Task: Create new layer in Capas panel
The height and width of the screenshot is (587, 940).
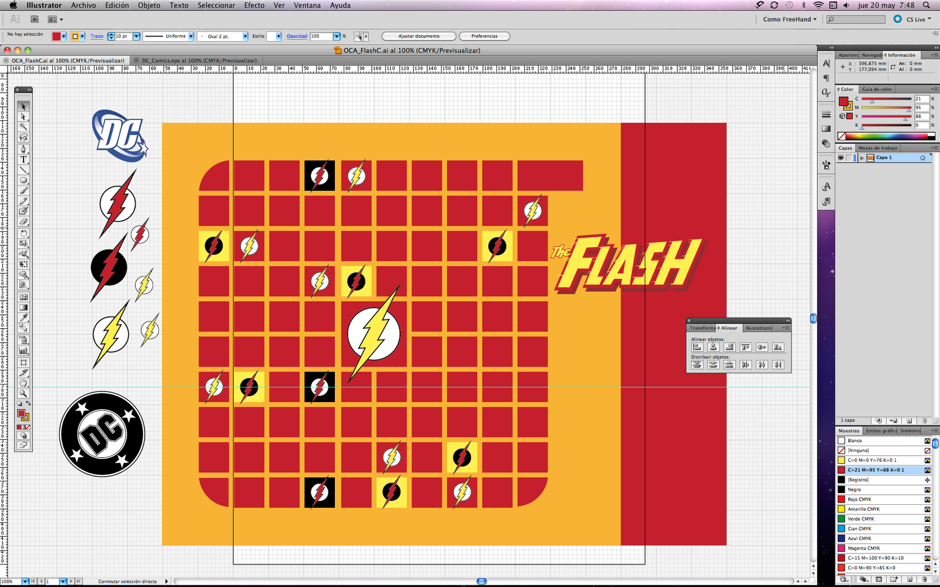Action: click(909, 421)
